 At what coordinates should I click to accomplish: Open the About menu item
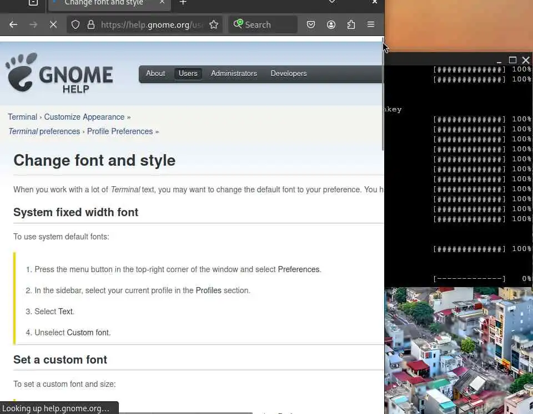click(155, 74)
